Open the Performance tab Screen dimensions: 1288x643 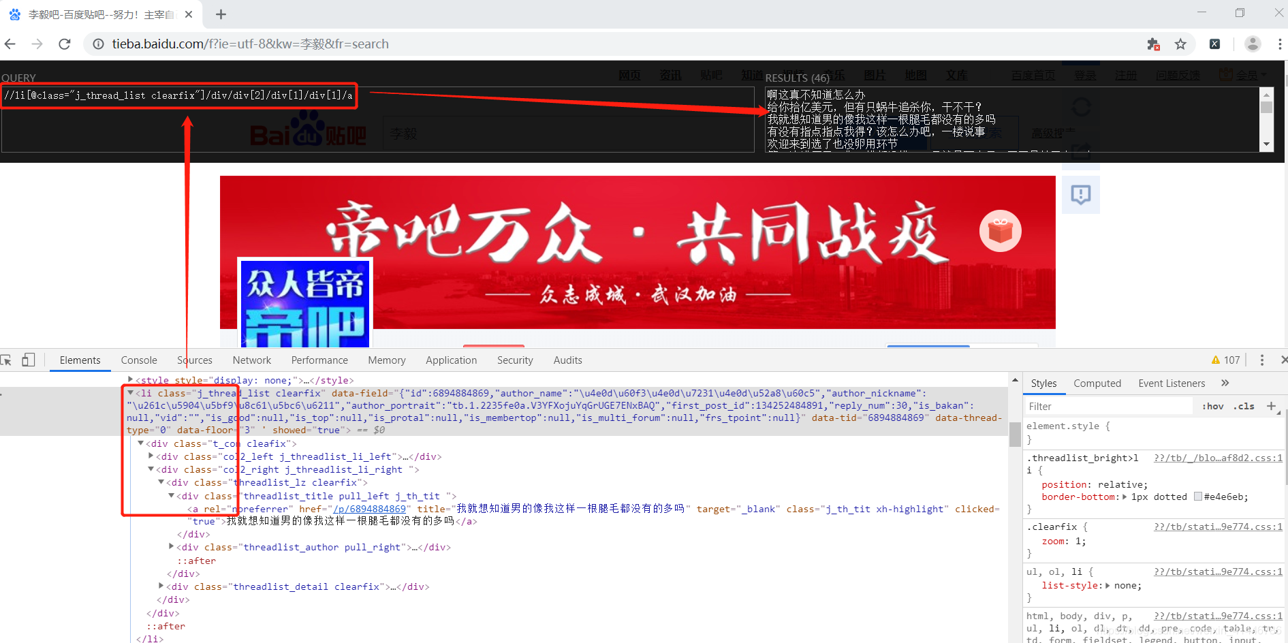click(319, 360)
